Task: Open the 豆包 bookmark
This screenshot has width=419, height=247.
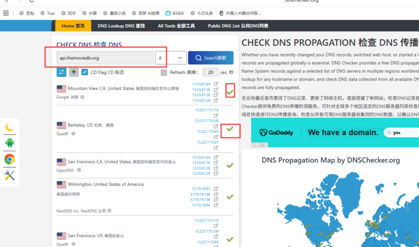Action: point(27,13)
